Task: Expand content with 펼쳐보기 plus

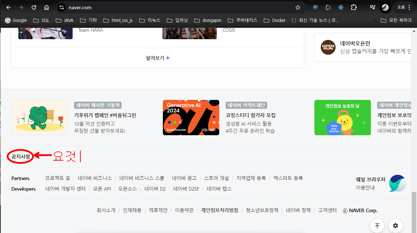Action: 158,58
